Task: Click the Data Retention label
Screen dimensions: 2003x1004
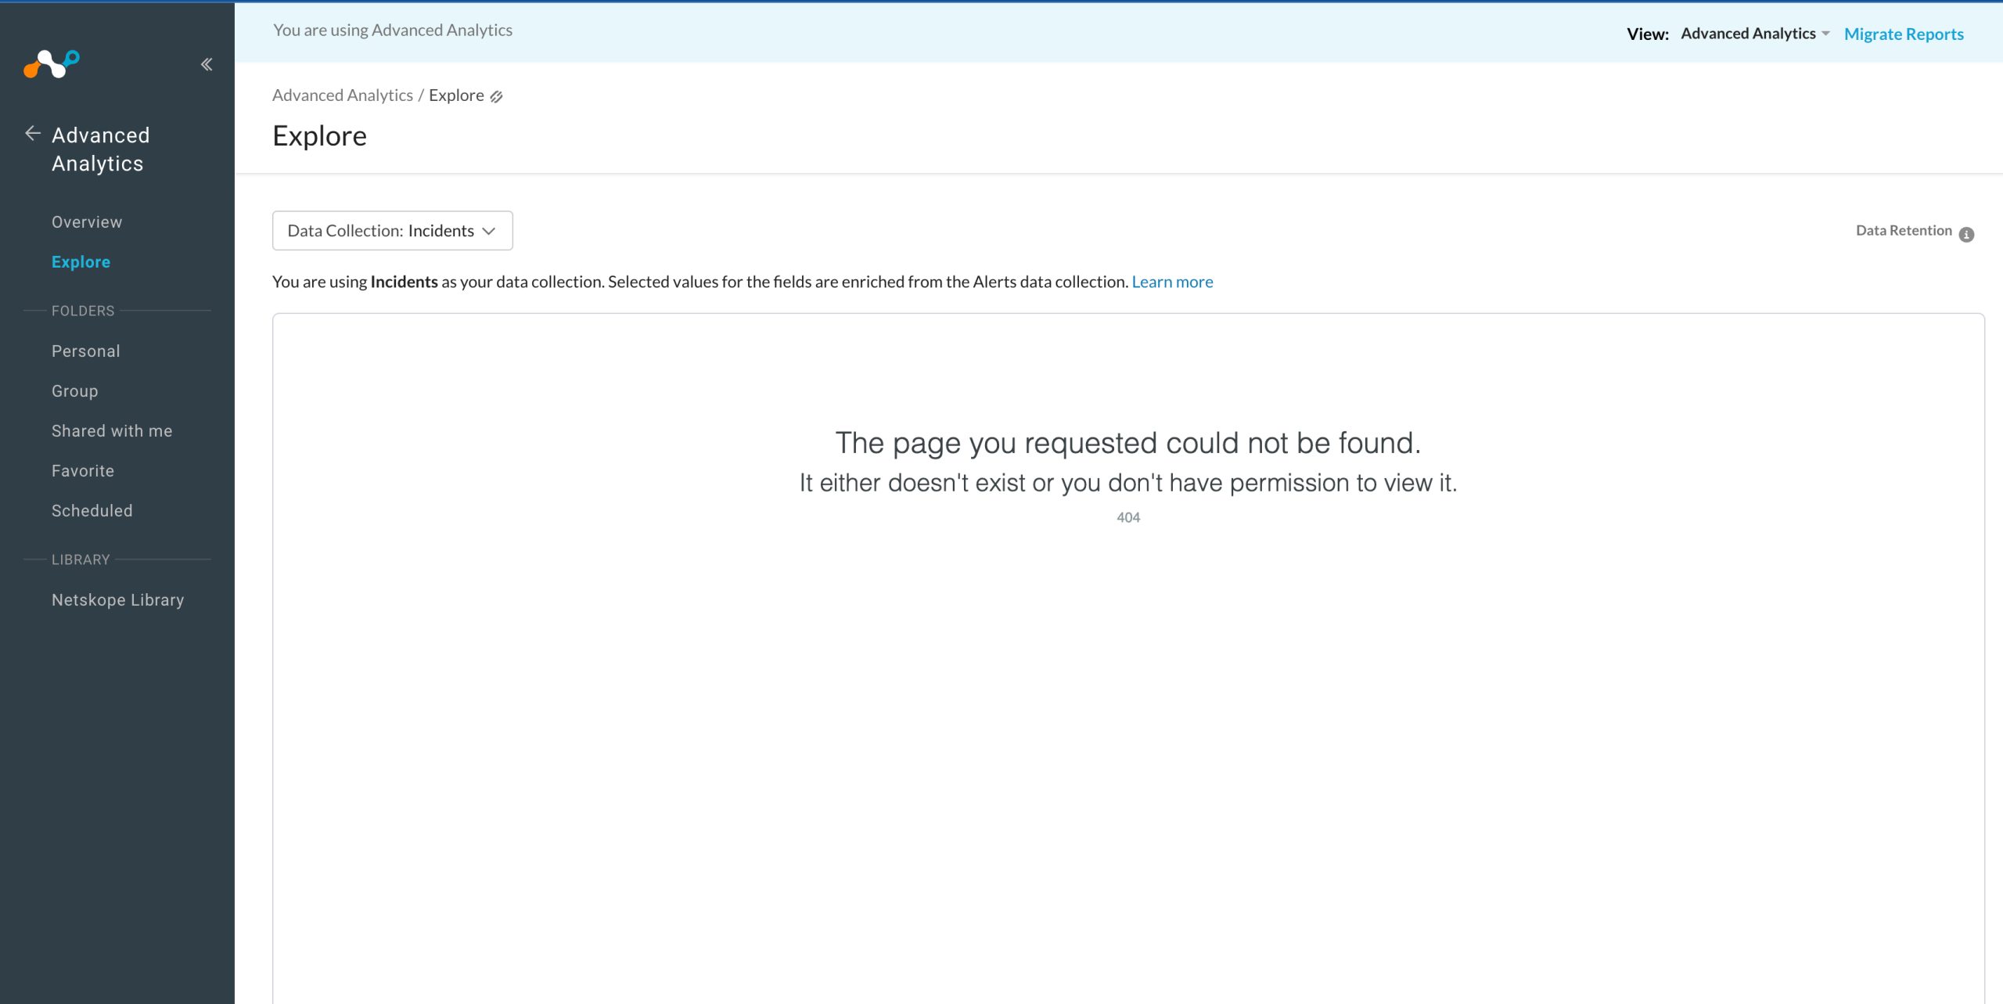Action: pos(1903,231)
